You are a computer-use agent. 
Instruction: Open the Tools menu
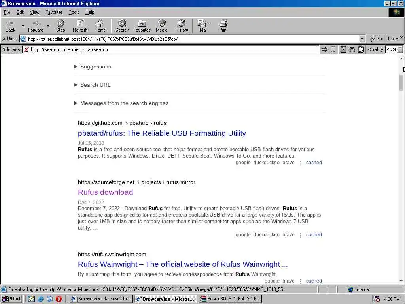click(x=74, y=12)
